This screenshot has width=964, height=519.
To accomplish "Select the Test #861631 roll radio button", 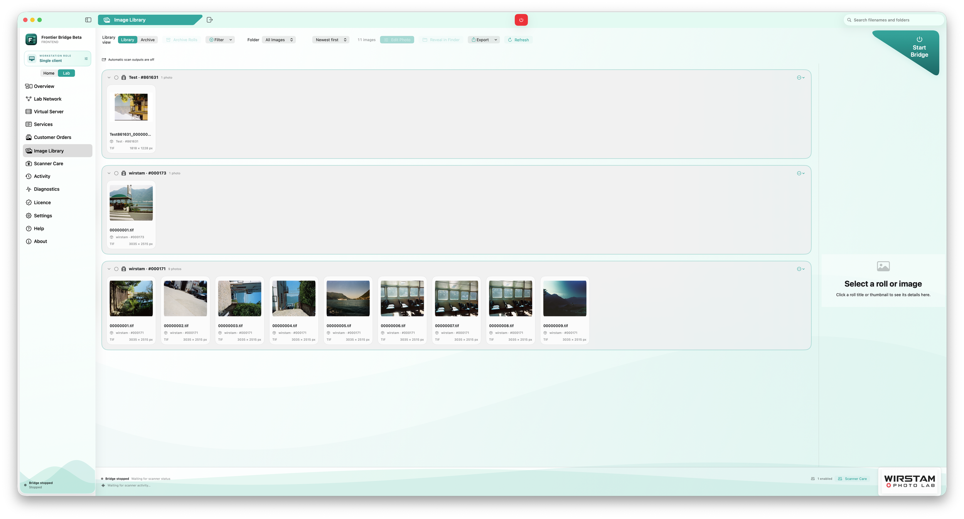I will 116,78.
